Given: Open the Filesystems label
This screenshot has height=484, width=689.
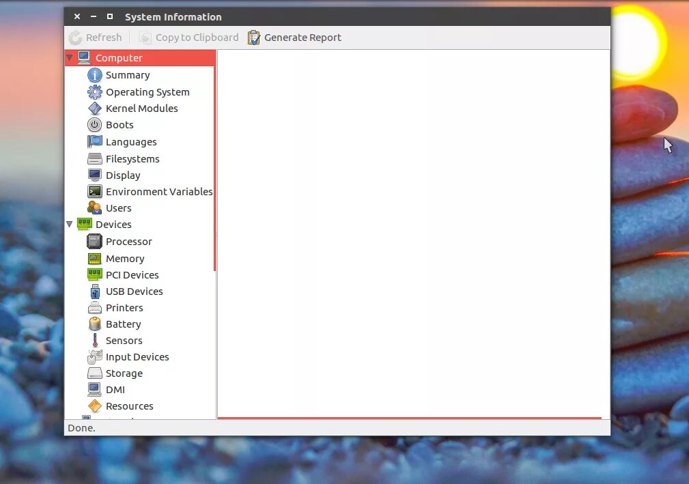Looking at the screenshot, I should click(132, 159).
